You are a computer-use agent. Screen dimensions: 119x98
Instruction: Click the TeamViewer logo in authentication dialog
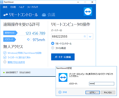click(63, 78)
